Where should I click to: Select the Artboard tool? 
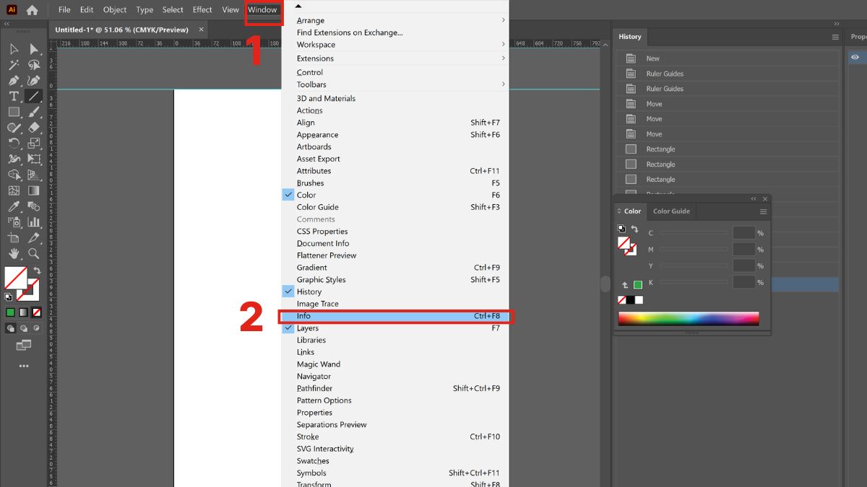pyautogui.click(x=14, y=238)
